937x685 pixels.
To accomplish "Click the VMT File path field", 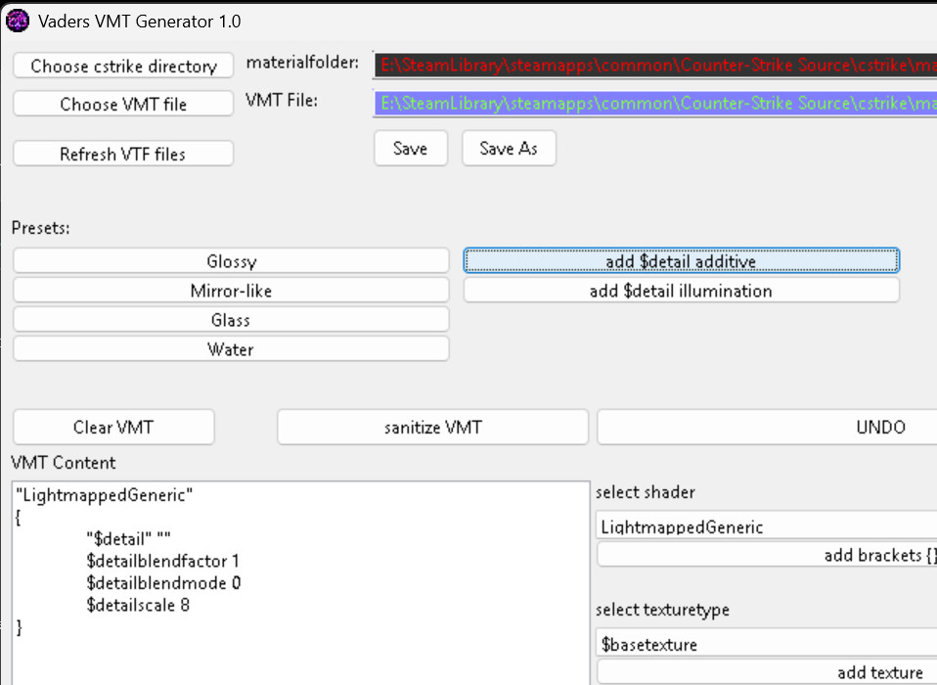I will click(655, 103).
